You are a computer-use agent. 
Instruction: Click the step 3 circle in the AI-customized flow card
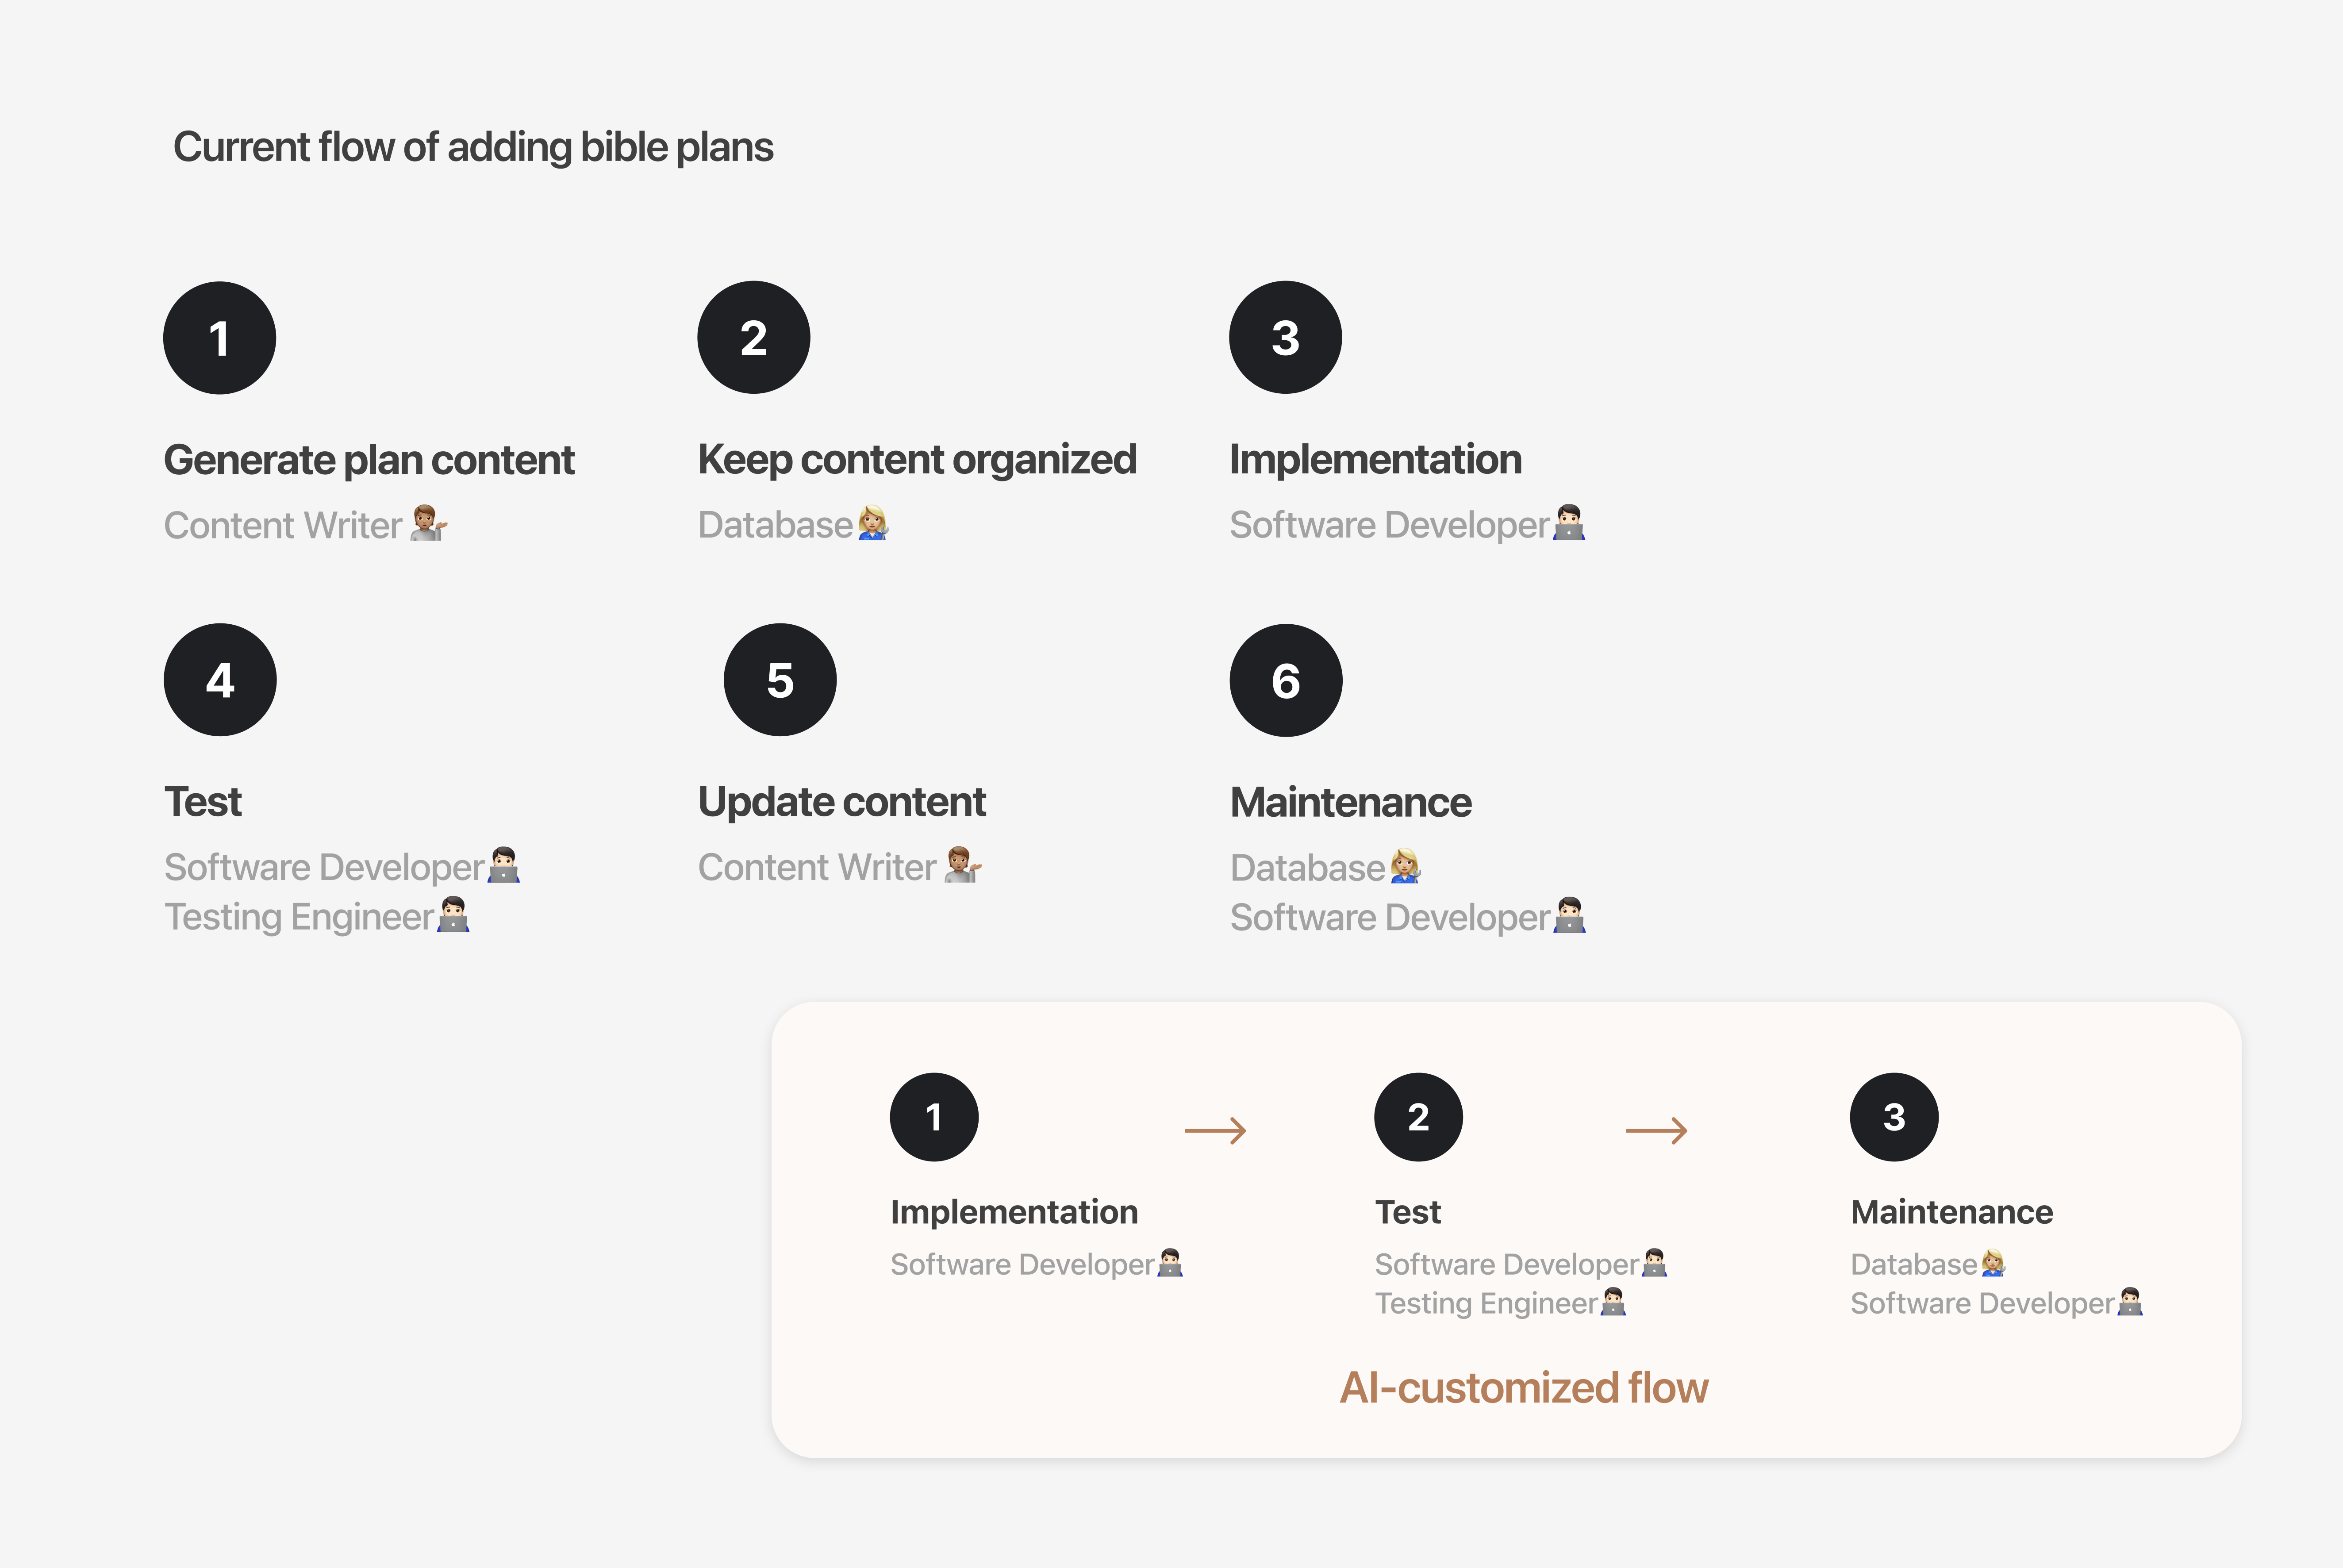click(x=1894, y=1117)
